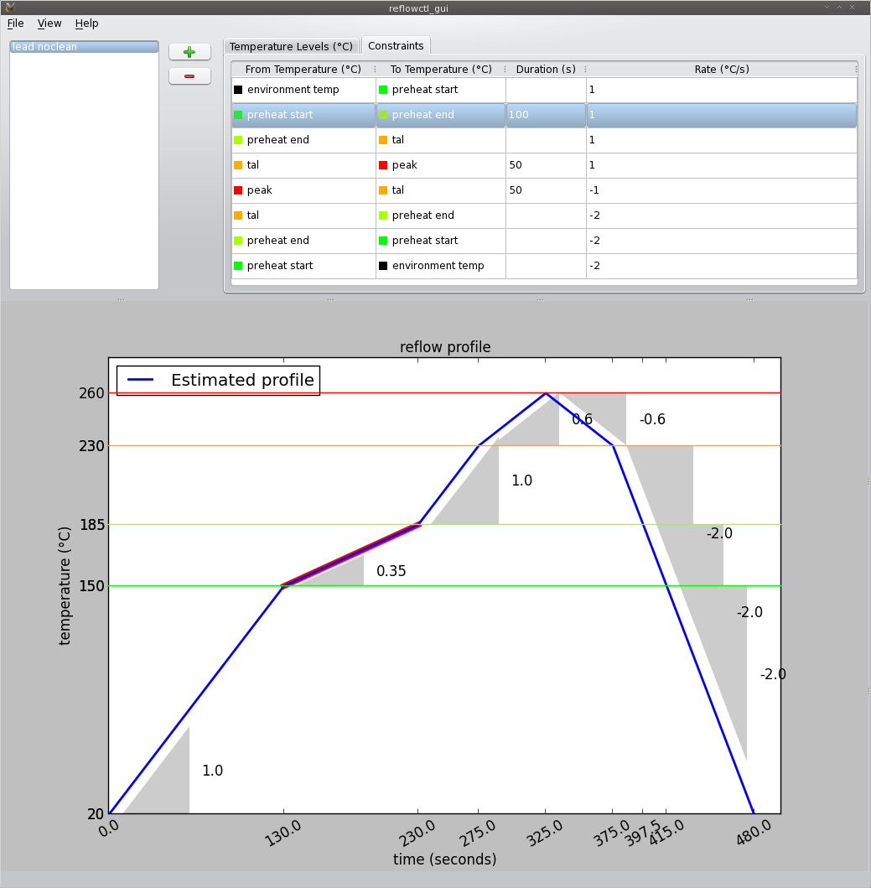Click the 'To Temperature (°C)' column header

441,70
